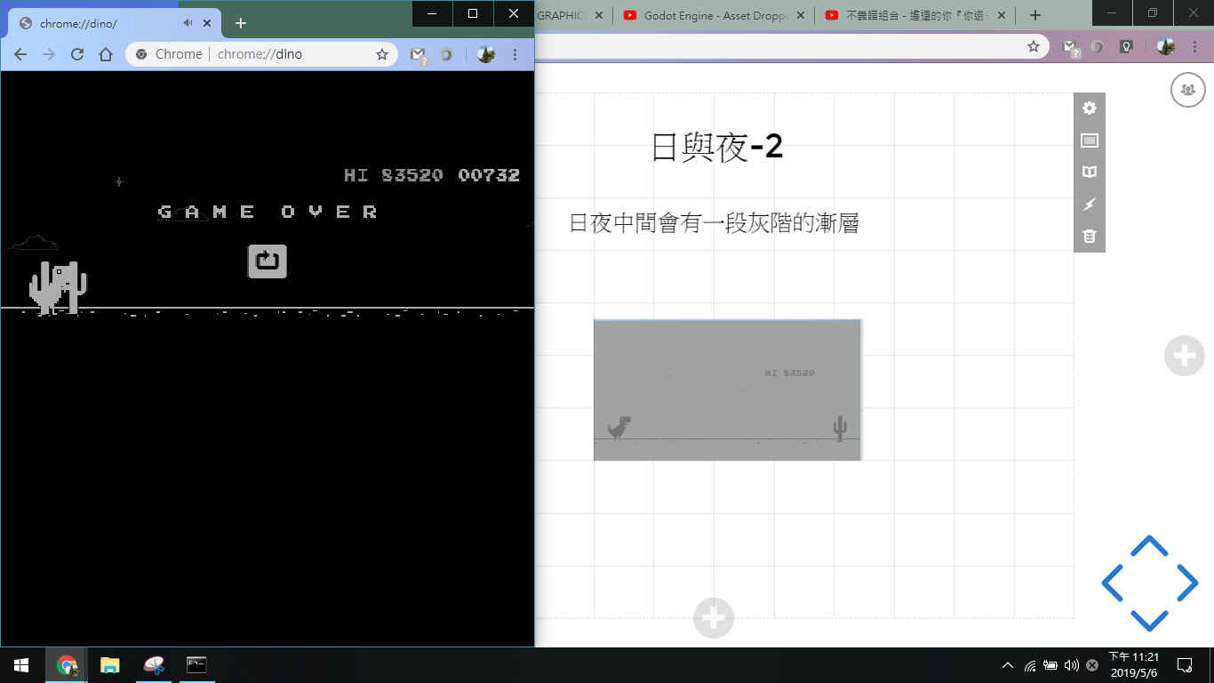Delete the slide with the trash icon
This screenshot has width=1214, height=683.
[x=1090, y=237]
